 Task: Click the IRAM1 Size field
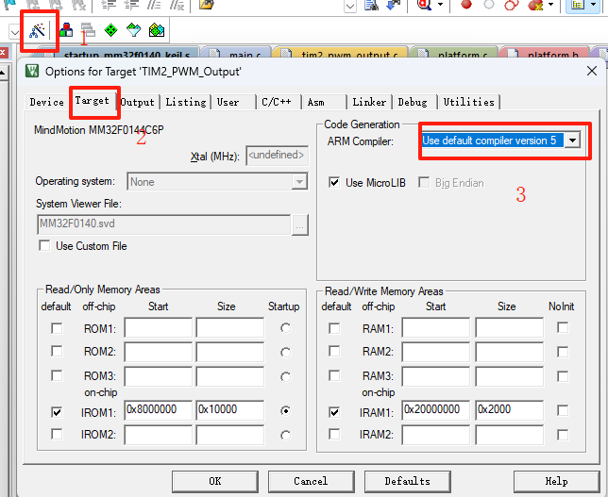click(510, 410)
